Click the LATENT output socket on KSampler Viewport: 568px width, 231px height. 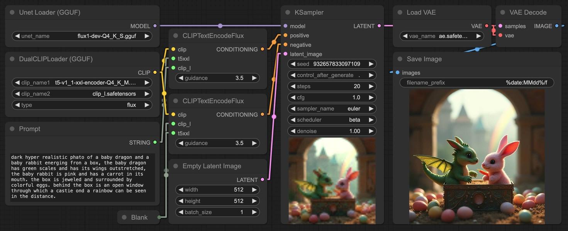coord(379,26)
